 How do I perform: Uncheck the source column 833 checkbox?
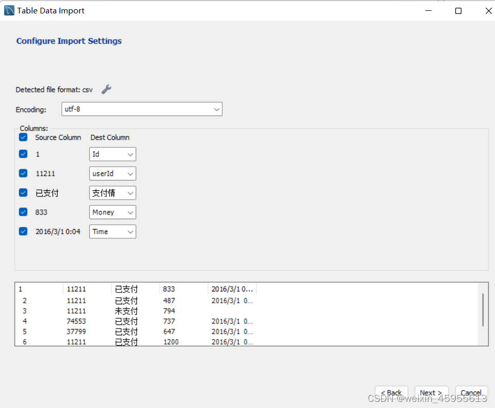pyautogui.click(x=23, y=211)
